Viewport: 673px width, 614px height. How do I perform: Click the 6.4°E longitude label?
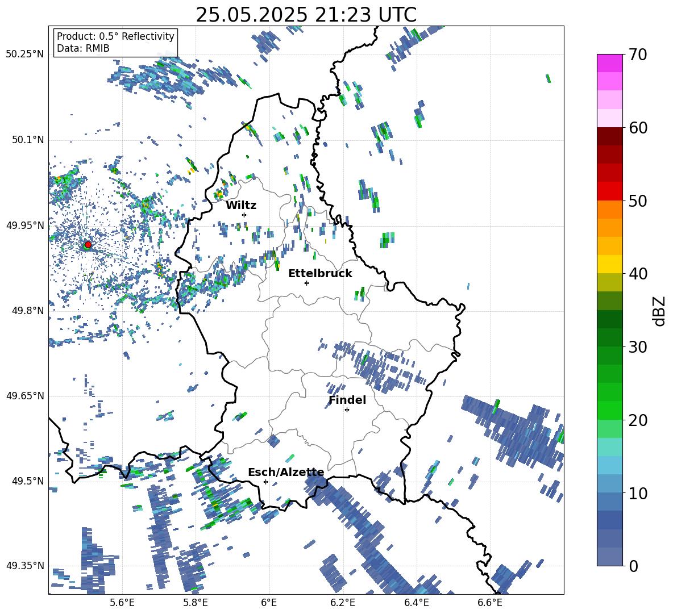click(x=416, y=603)
